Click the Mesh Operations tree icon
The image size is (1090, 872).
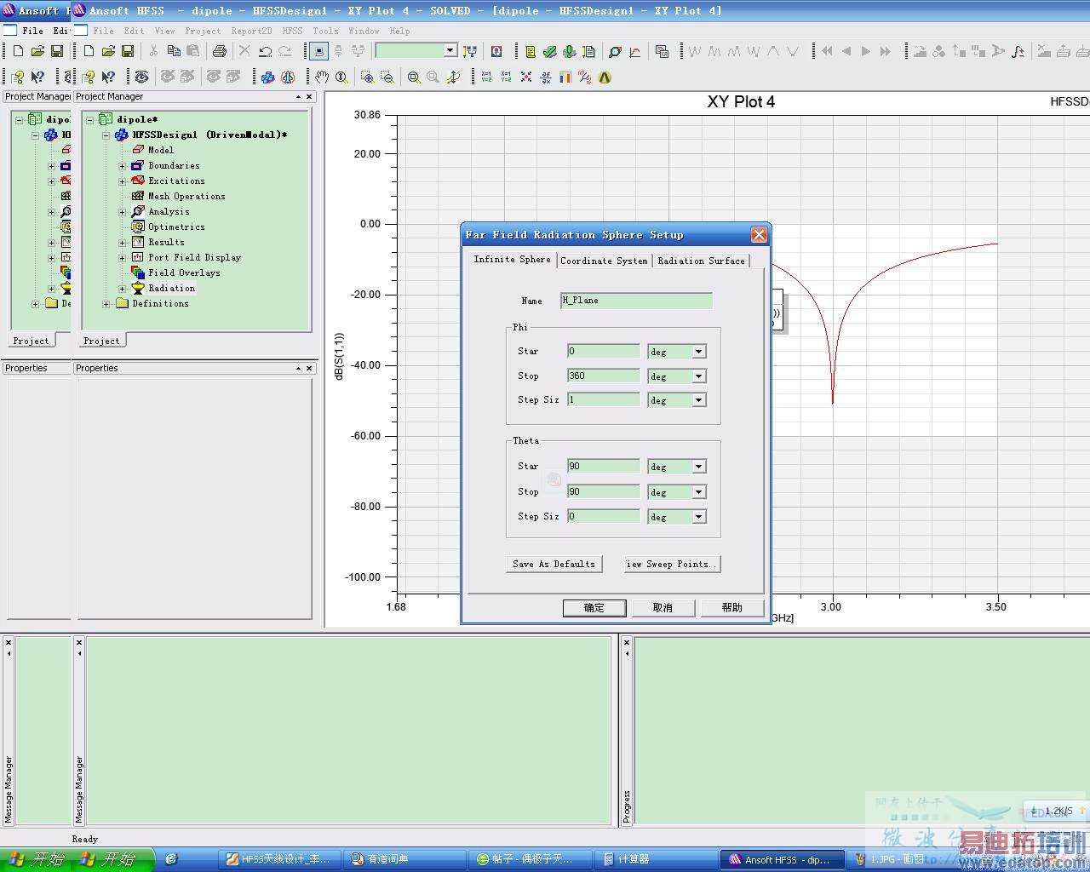point(138,197)
